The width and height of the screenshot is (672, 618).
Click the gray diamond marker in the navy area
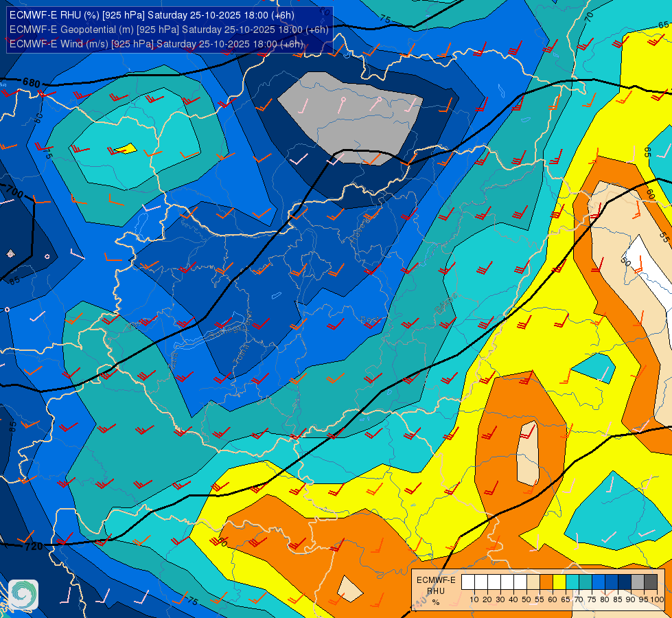[11, 254]
